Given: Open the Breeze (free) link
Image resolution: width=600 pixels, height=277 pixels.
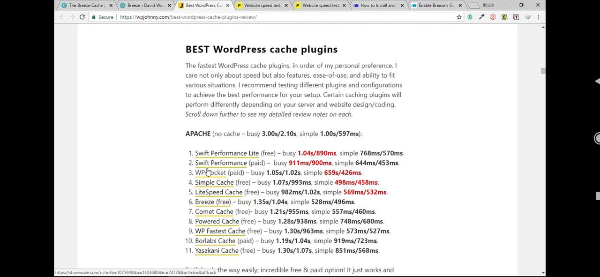Looking at the screenshot, I should click(213, 202).
